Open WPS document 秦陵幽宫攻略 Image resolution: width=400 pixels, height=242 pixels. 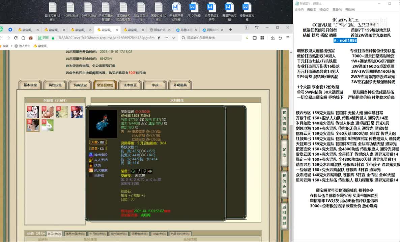247,12
